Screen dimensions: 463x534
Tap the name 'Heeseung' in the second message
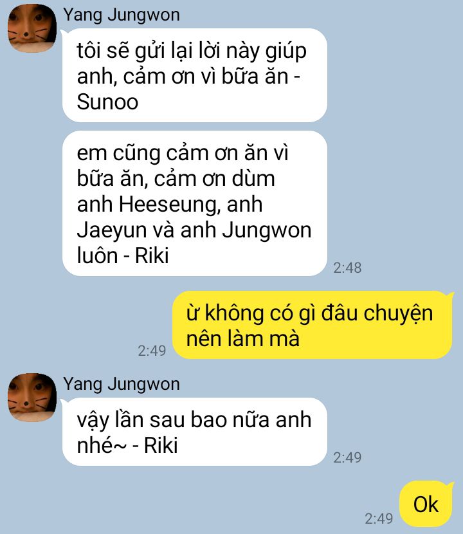pos(167,205)
